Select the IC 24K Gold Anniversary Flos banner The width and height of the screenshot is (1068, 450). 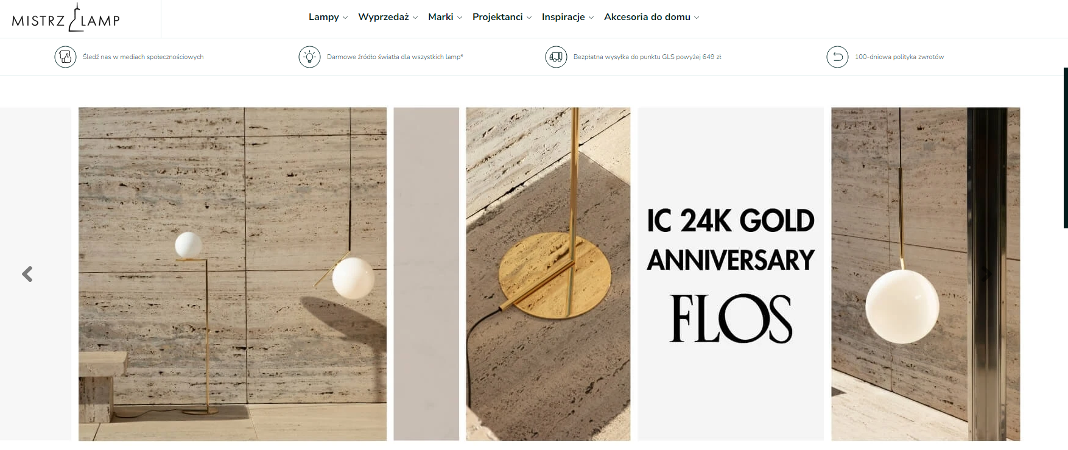[731, 274]
